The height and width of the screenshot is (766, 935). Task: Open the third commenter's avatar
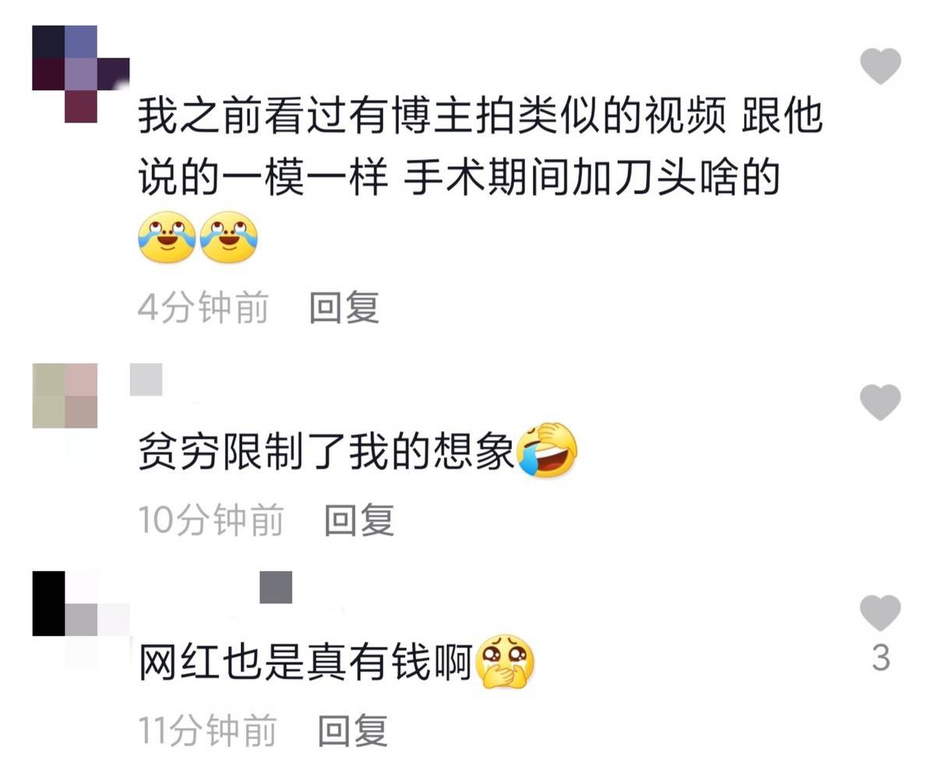80,620
